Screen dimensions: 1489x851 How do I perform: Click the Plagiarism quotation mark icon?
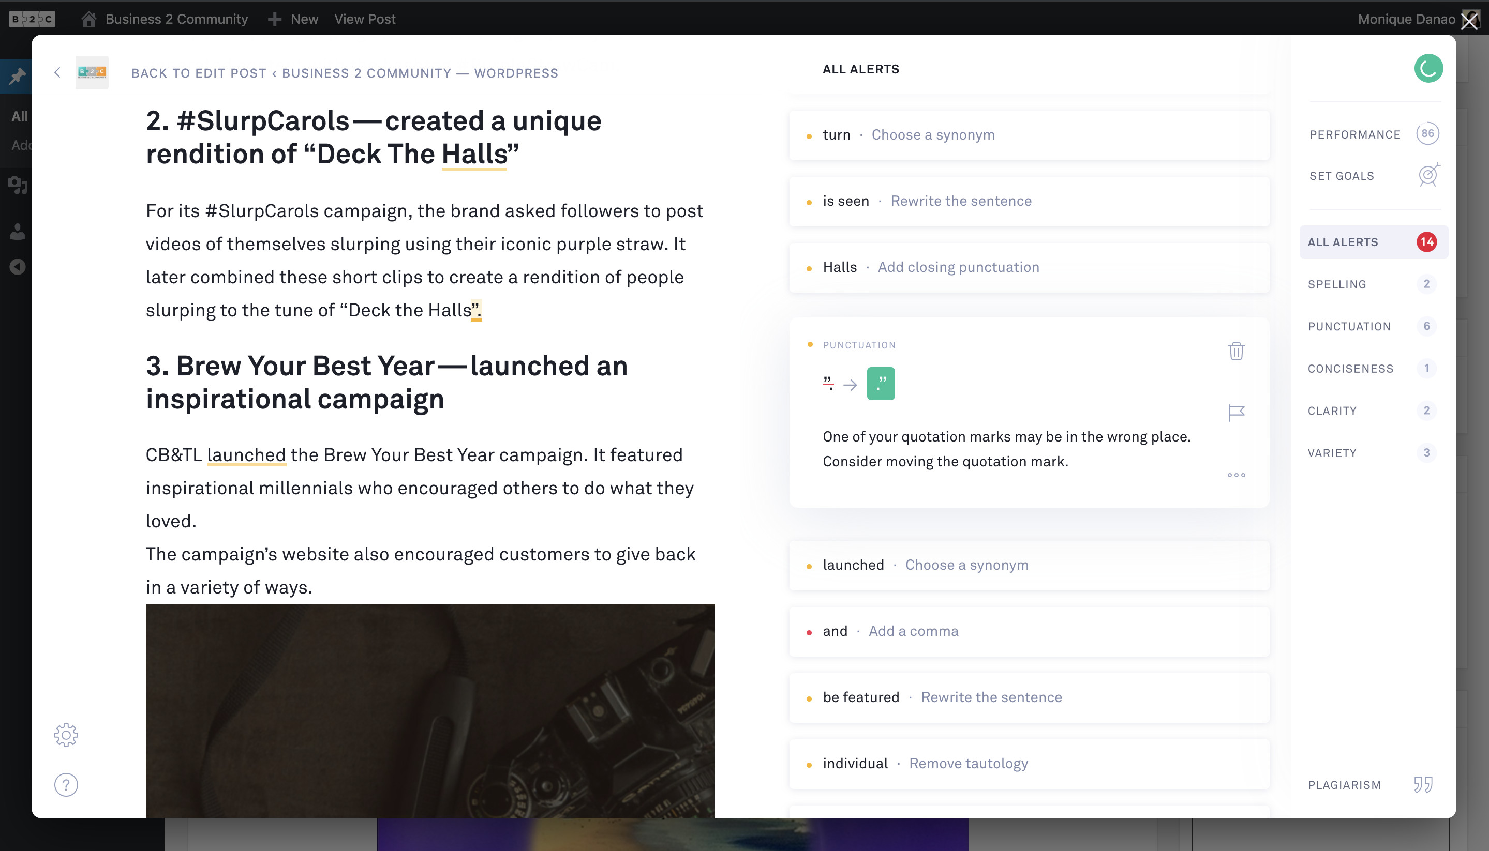[1422, 784]
